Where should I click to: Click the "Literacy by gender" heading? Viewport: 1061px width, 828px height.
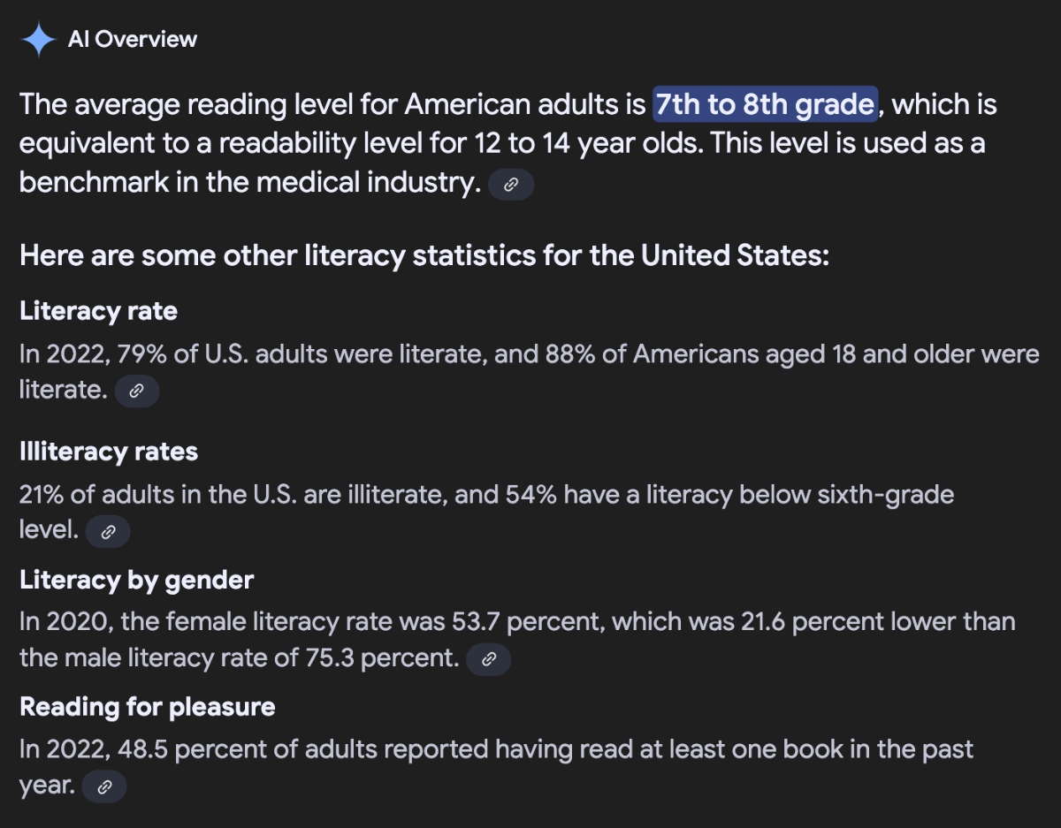point(136,580)
